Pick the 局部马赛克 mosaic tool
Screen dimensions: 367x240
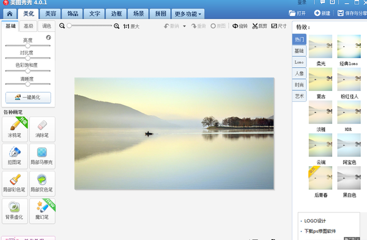tap(42, 156)
